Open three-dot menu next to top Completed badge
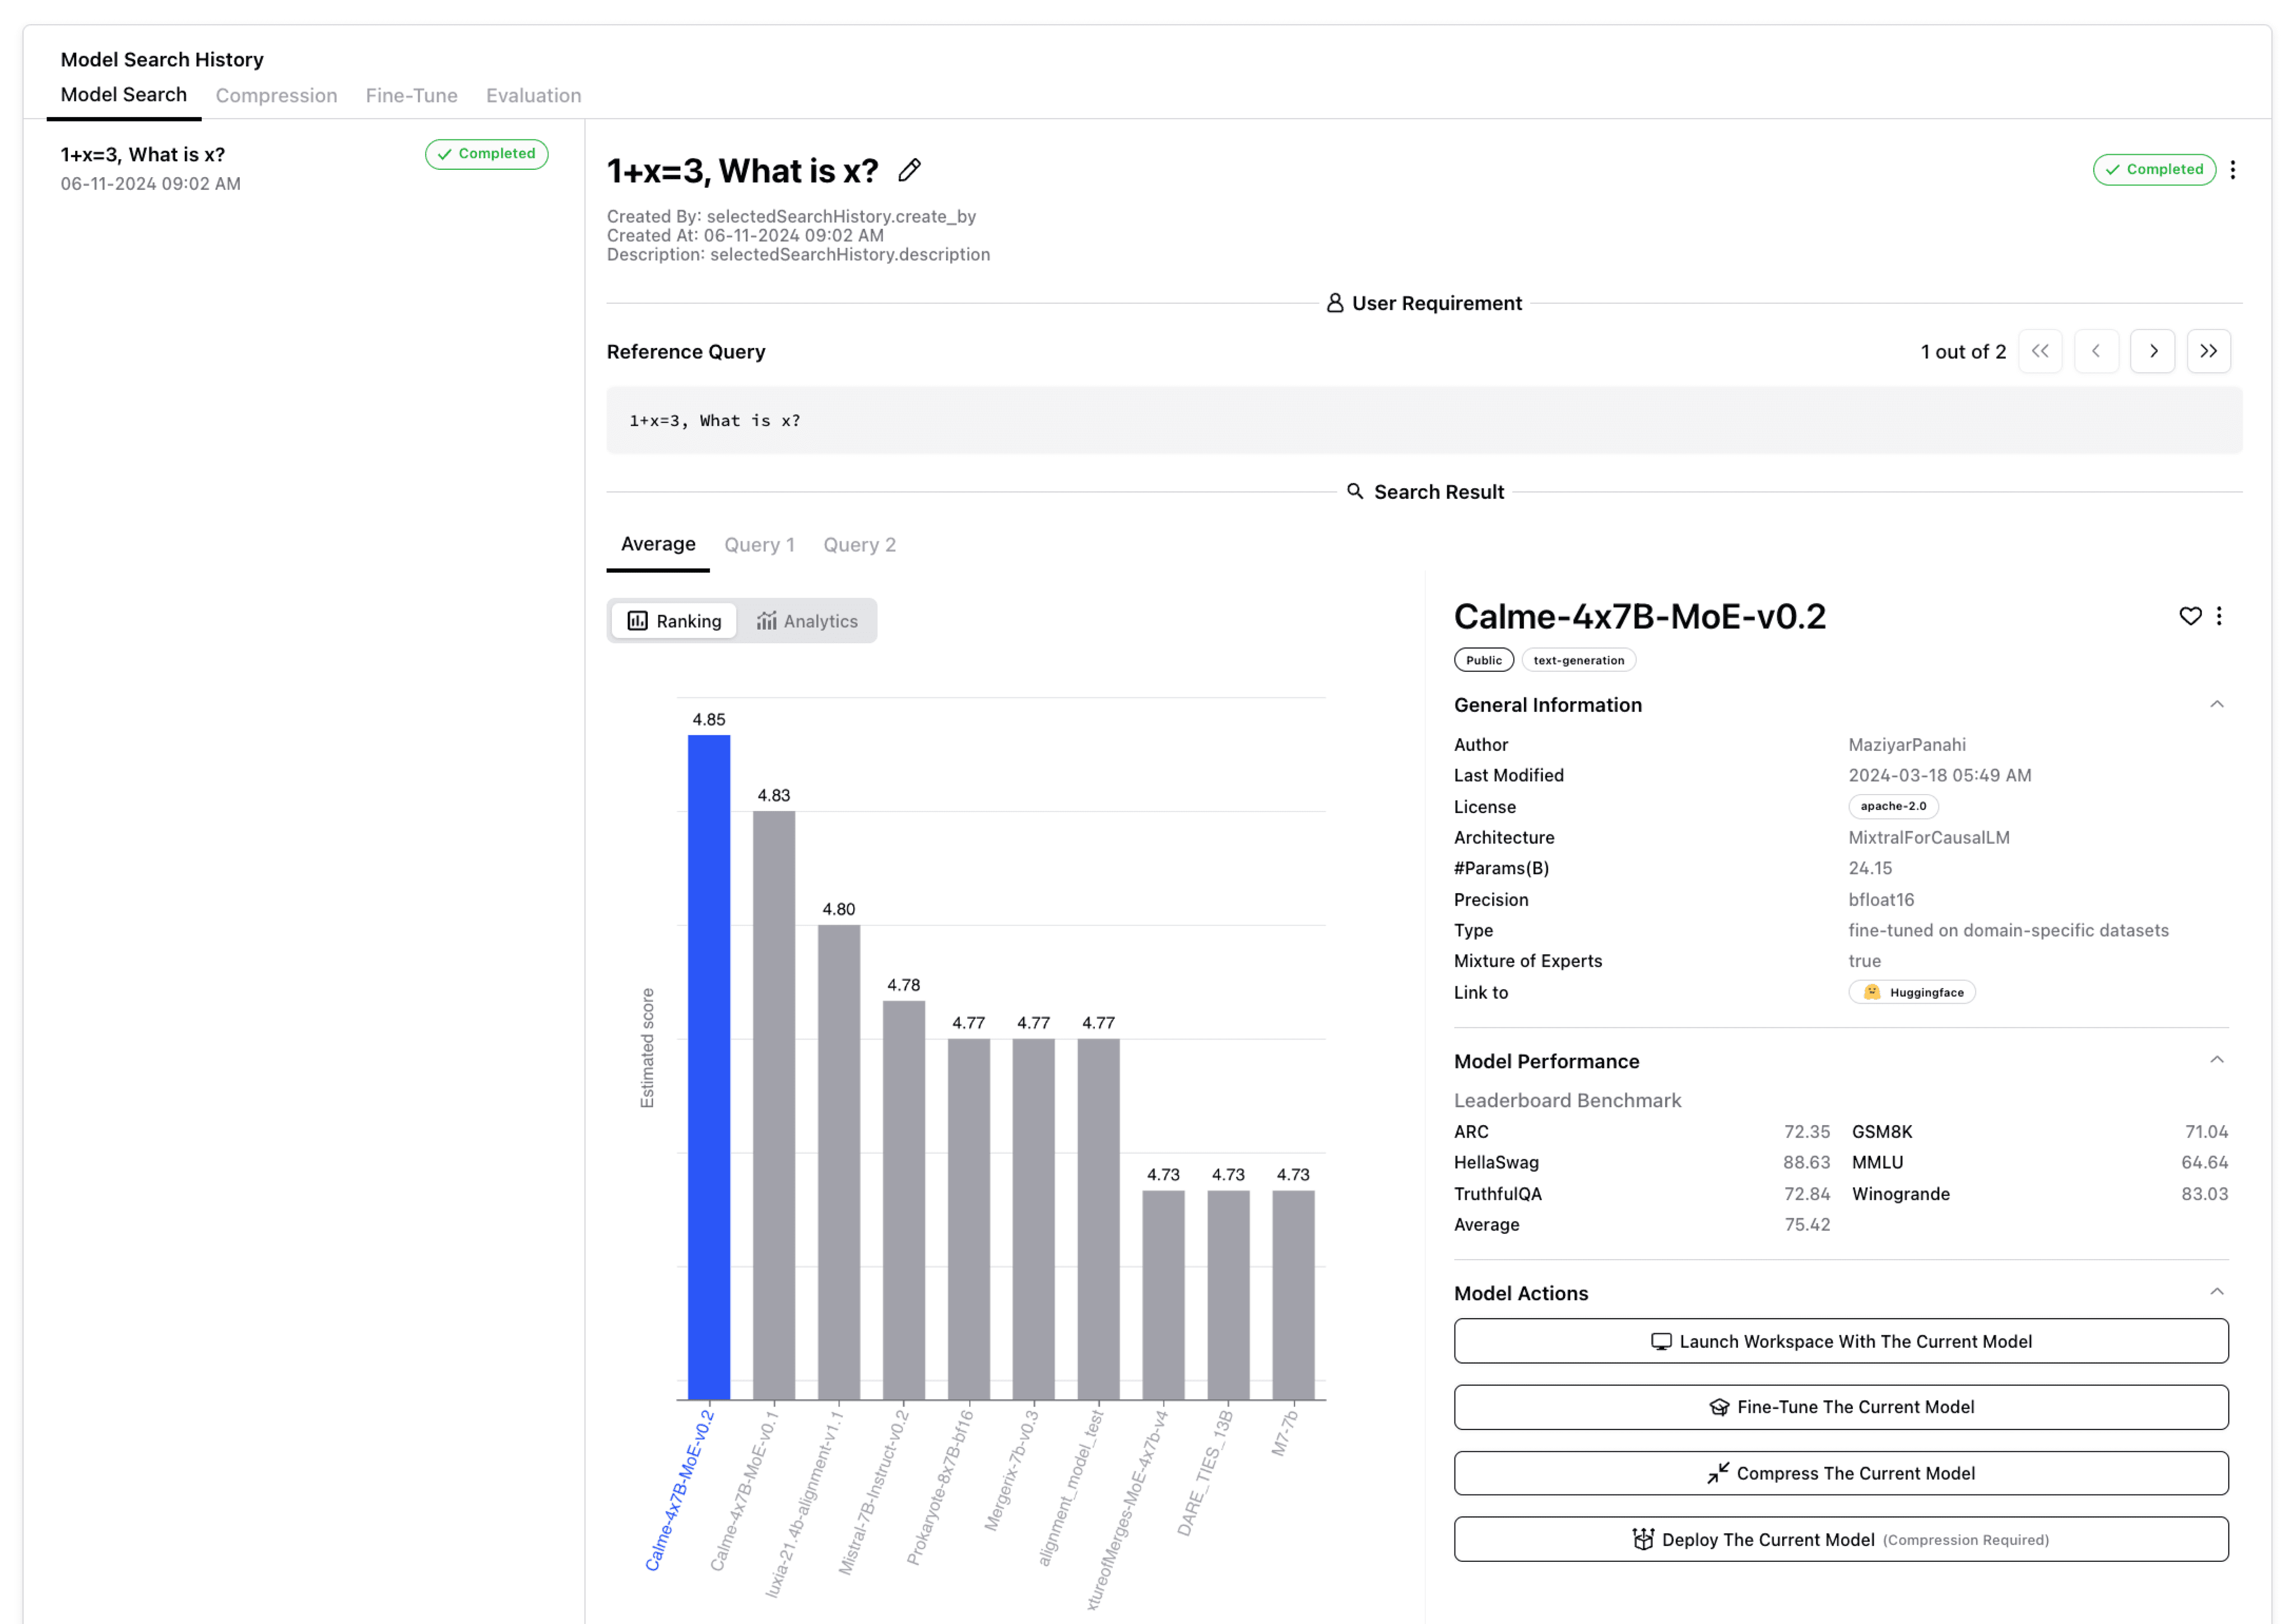 click(2232, 170)
